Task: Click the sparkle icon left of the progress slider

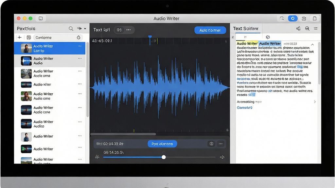Action: (x=97, y=157)
